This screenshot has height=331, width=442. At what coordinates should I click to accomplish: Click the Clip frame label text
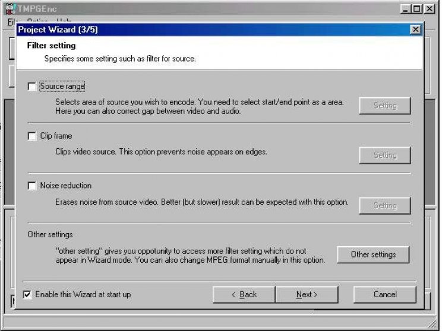point(56,136)
